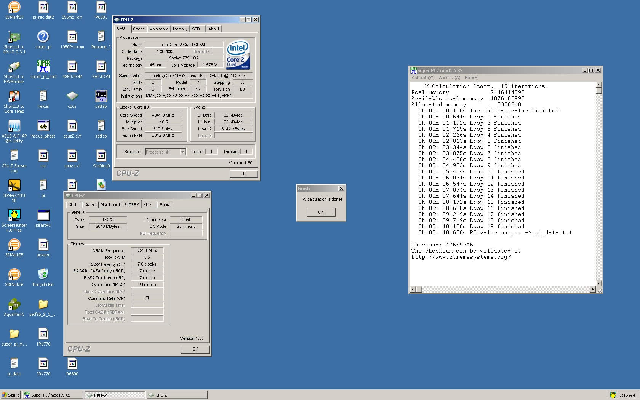The width and height of the screenshot is (640, 400).
Task: Open Mainboard tab in lower CPU-Z window
Action: pos(110,205)
